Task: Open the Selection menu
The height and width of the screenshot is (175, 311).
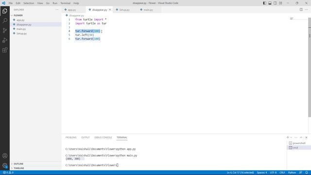Action: (x=29, y=3)
